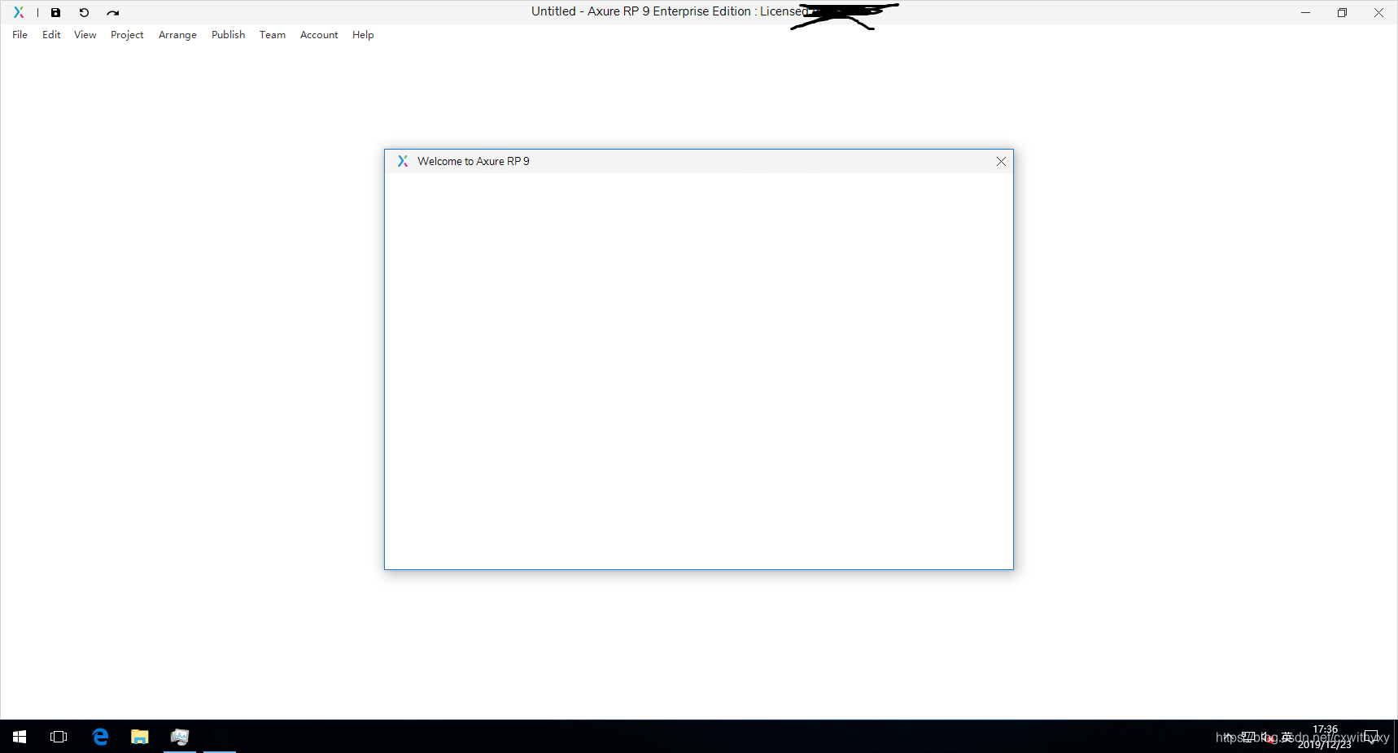Open the Project menu
The height and width of the screenshot is (753, 1398).
pos(127,35)
